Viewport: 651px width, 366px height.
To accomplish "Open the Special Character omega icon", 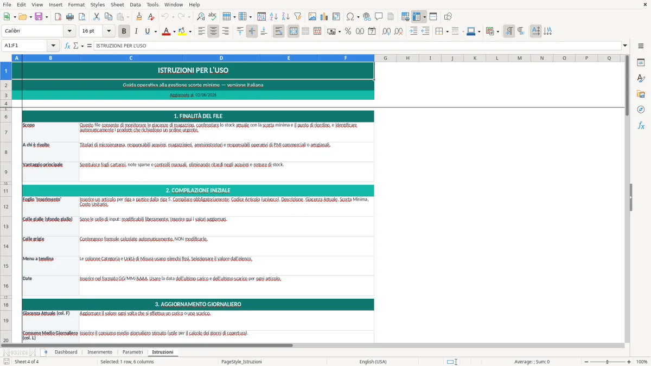I will [350, 17].
